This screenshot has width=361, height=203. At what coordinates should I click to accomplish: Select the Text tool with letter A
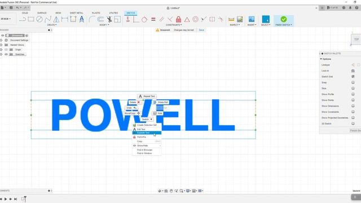click(x=82, y=19)
